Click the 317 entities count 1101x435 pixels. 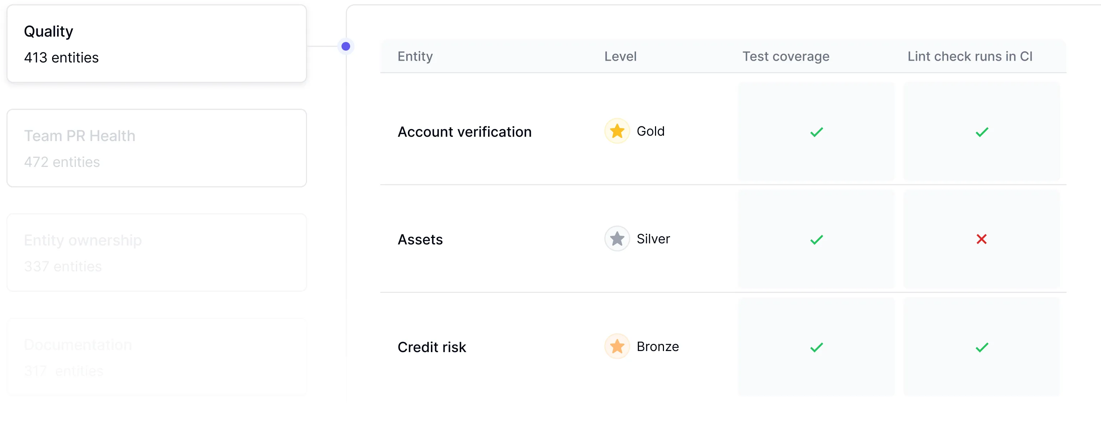click(x=64, y=371)
